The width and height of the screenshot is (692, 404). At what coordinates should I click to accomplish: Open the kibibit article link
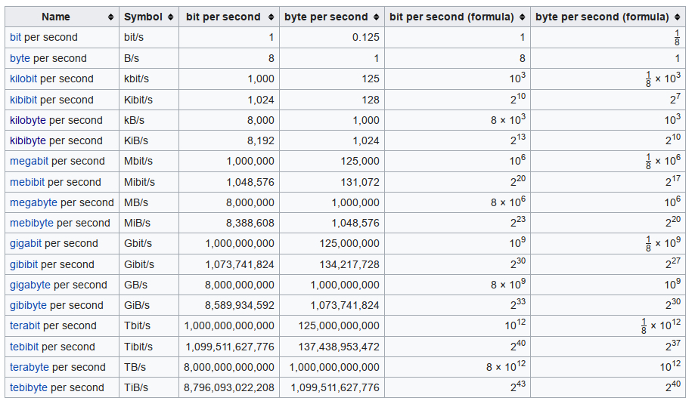point(23,100)
